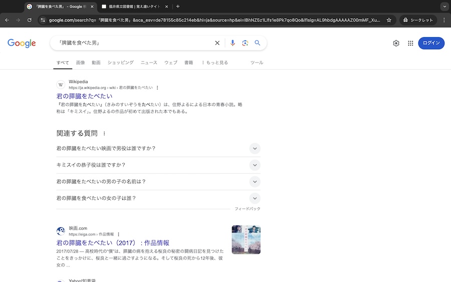451x282 pixels.
Task: Expand the もっと見る menu
Action: 214,63
